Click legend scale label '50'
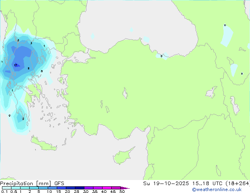The width and height of the screenshot is (250, 193). point(122,191)
